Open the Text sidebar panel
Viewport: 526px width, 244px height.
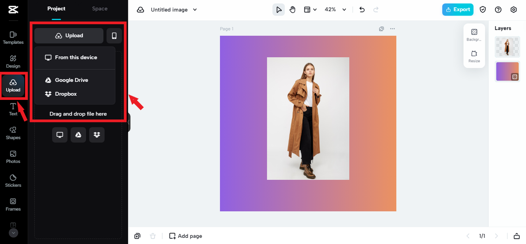(x=13, y=109)
